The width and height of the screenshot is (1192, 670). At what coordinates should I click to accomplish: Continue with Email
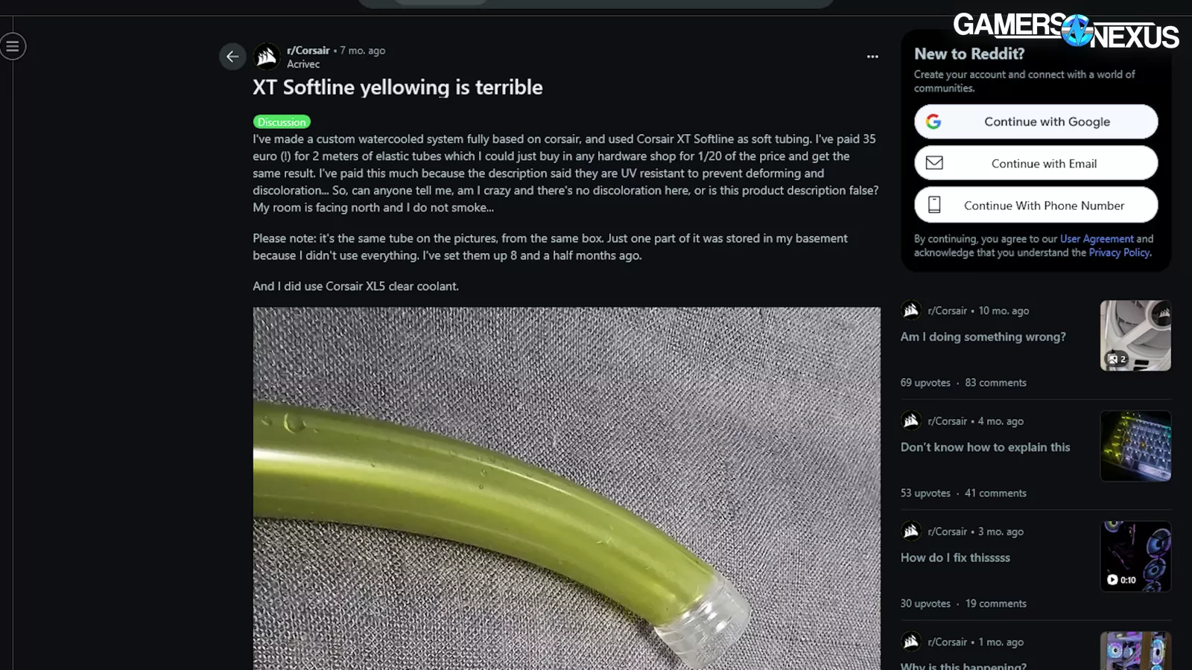[1036, 163]
